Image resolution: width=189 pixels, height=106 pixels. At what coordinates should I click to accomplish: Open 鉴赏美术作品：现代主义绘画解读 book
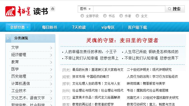pos(96,97)
